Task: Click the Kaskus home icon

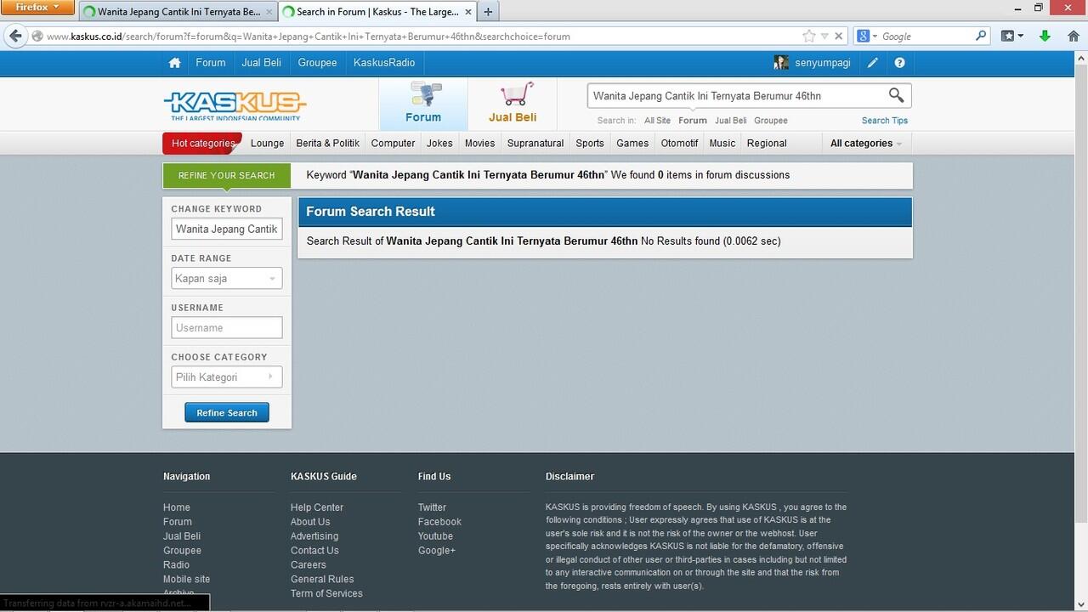Action: pyautogui.click(x=174, y=63)
